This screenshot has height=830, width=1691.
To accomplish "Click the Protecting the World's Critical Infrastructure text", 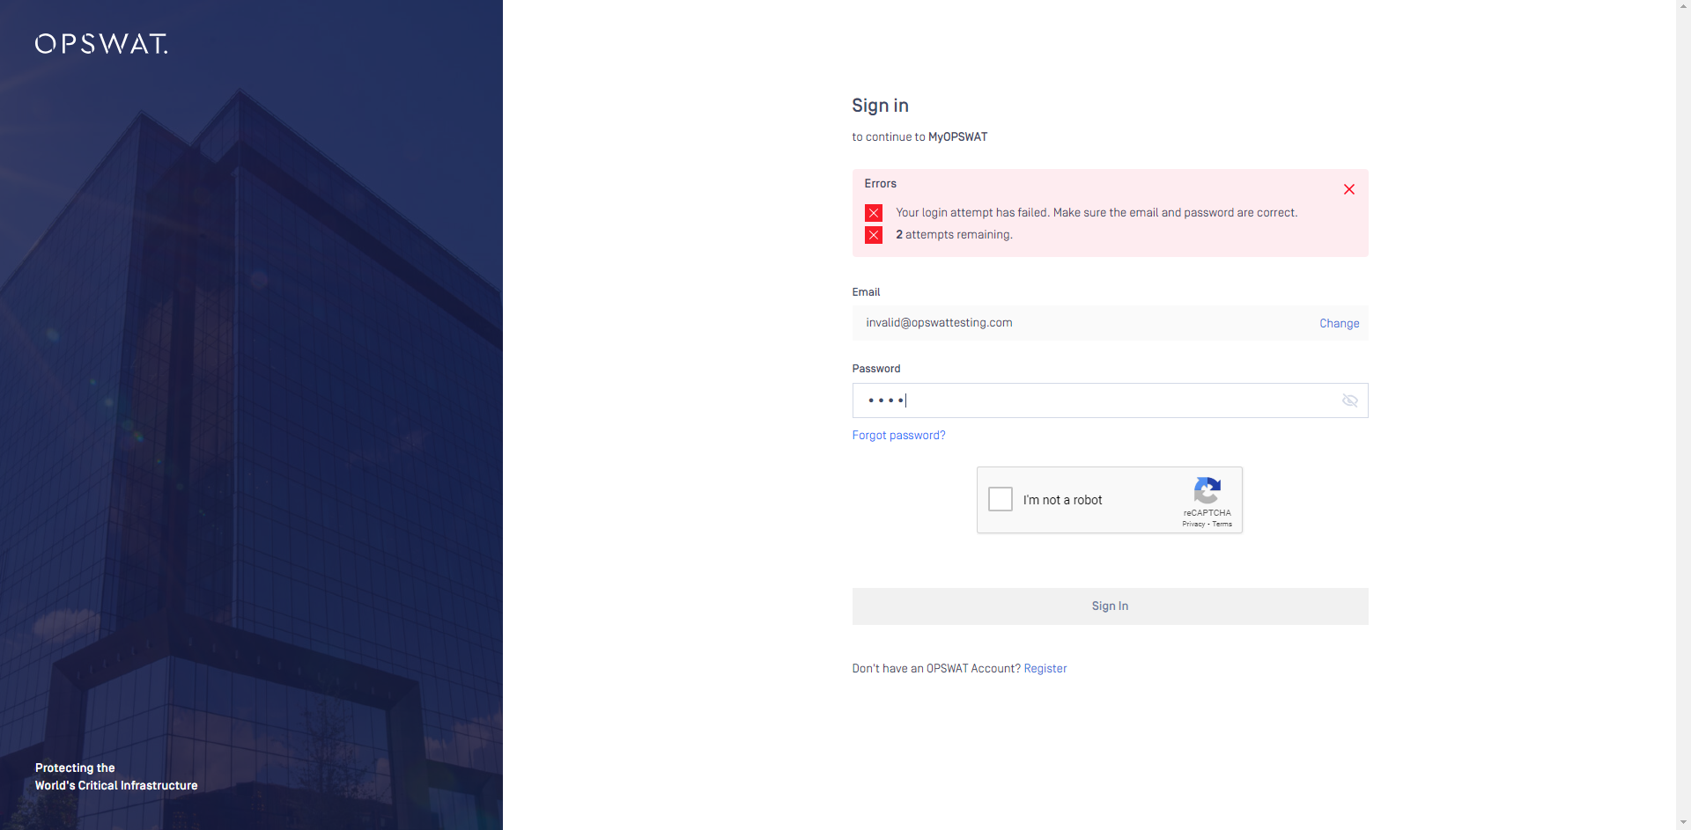I will click(x=116, y=776).
